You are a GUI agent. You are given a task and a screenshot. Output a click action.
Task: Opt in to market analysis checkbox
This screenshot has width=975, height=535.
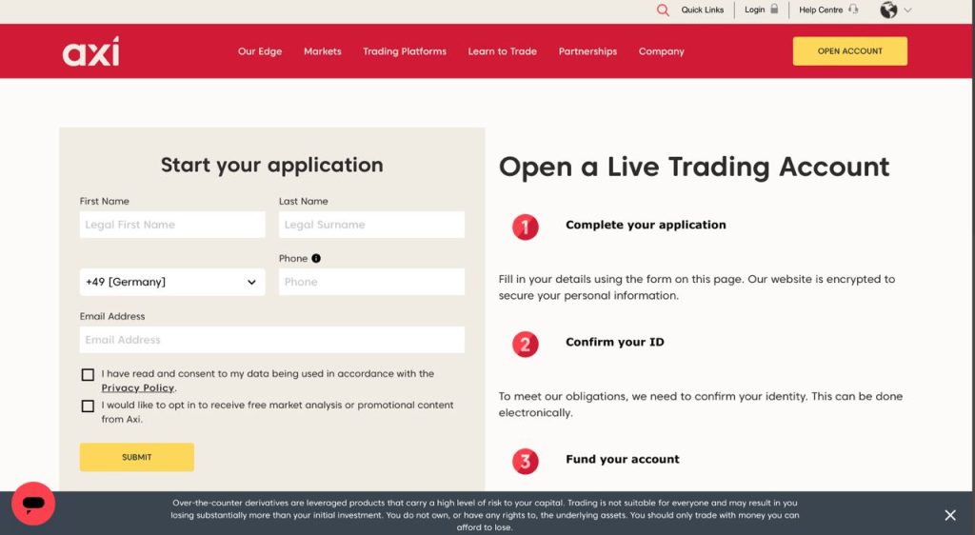(x=89, y=406)
